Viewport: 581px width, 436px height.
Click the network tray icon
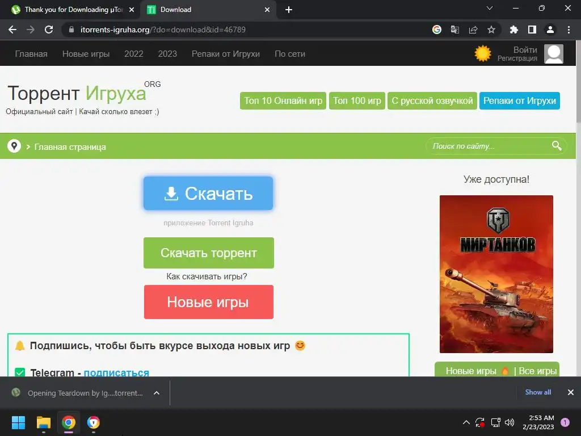point(495,422)
